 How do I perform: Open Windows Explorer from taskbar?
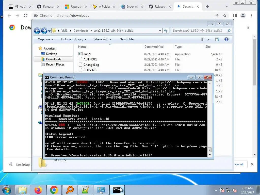tap(23, 190)
